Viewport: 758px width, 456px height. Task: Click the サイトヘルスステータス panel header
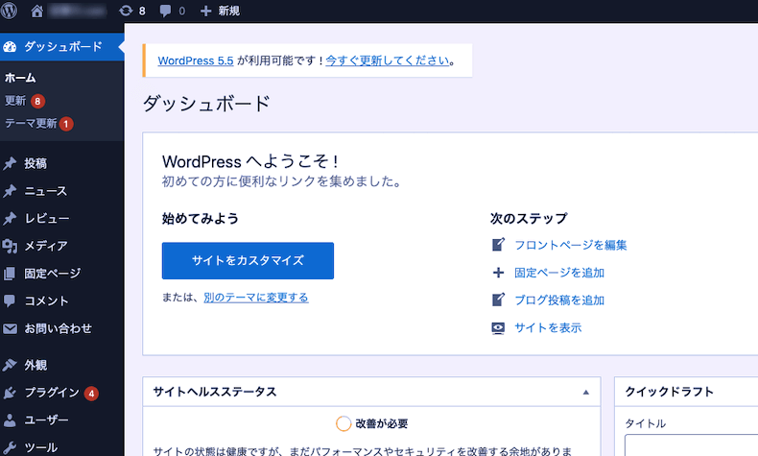point(371,392)
